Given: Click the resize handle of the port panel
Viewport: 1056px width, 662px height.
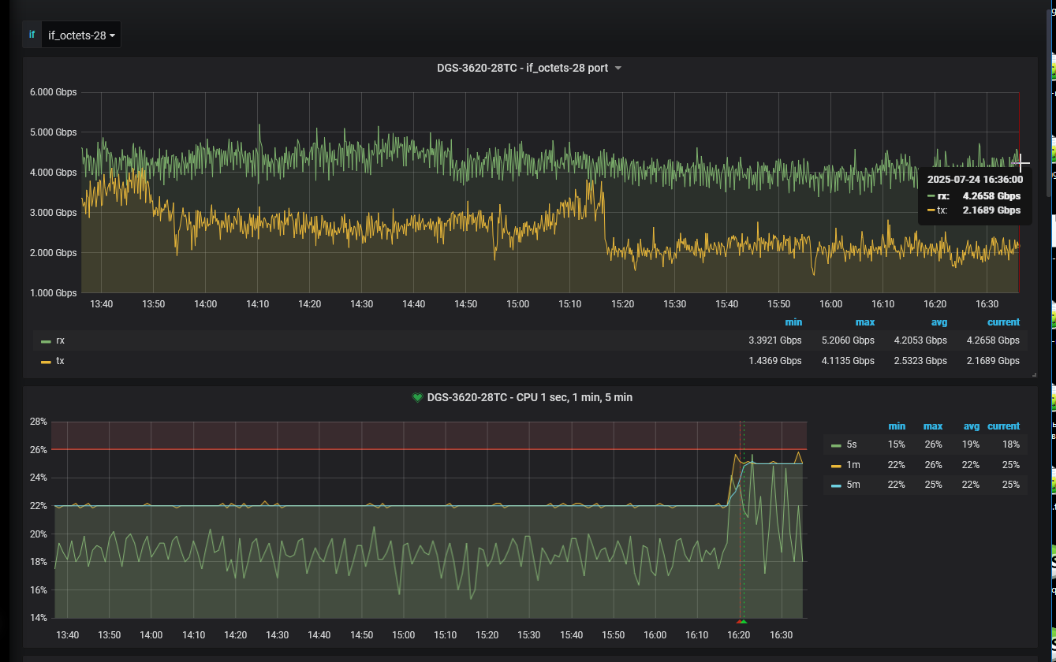Looking at the screenshot, I should tap(1034, 374).
